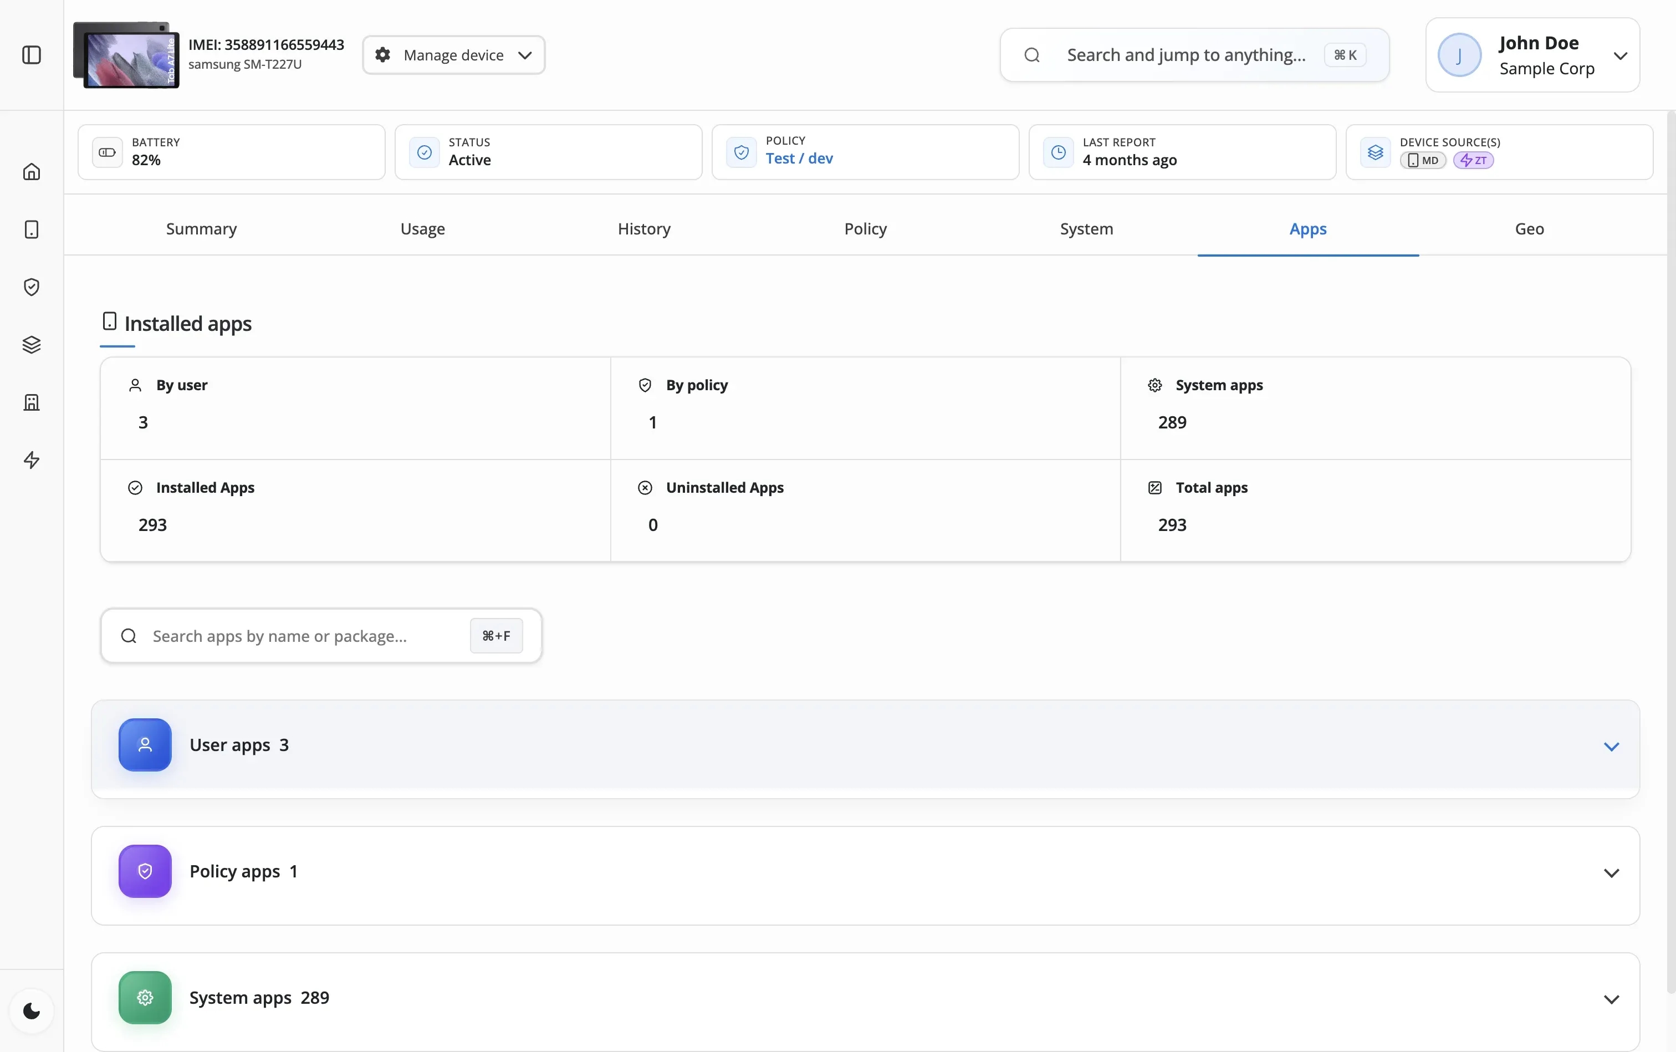Click the search apps by name field
This screenshot has height=1052, width=1676.
[x=306, y=636]
